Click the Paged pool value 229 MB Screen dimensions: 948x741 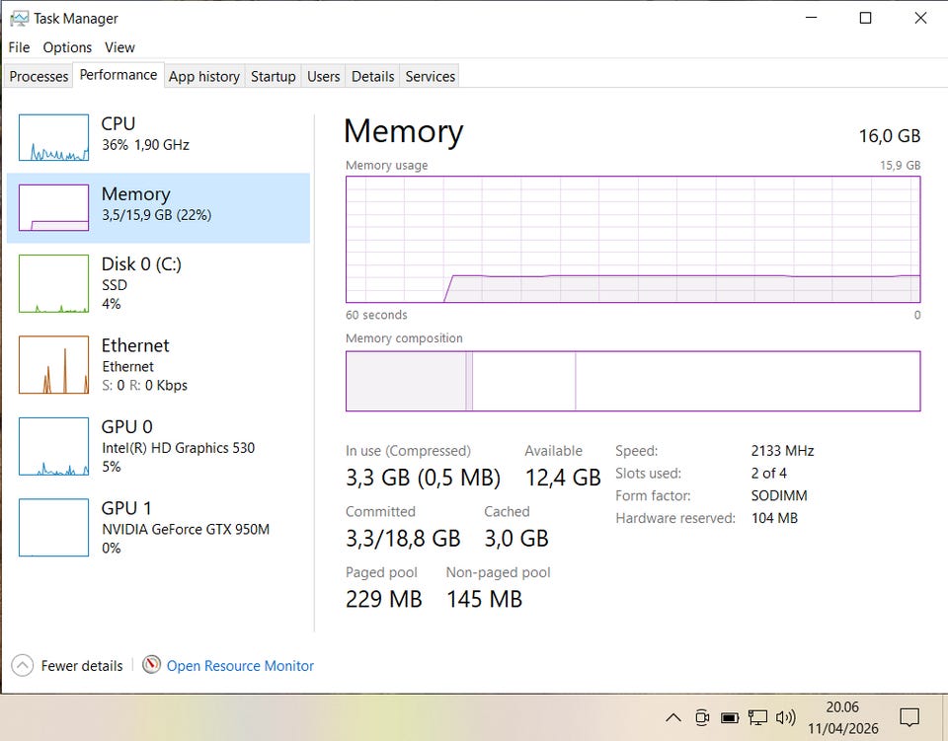click(x=384, y=599)
